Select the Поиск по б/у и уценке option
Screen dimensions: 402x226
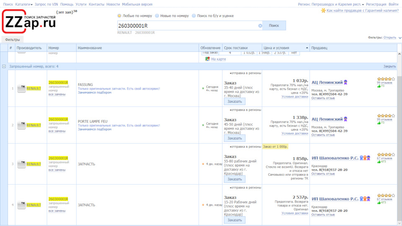[x=194, y=16]
